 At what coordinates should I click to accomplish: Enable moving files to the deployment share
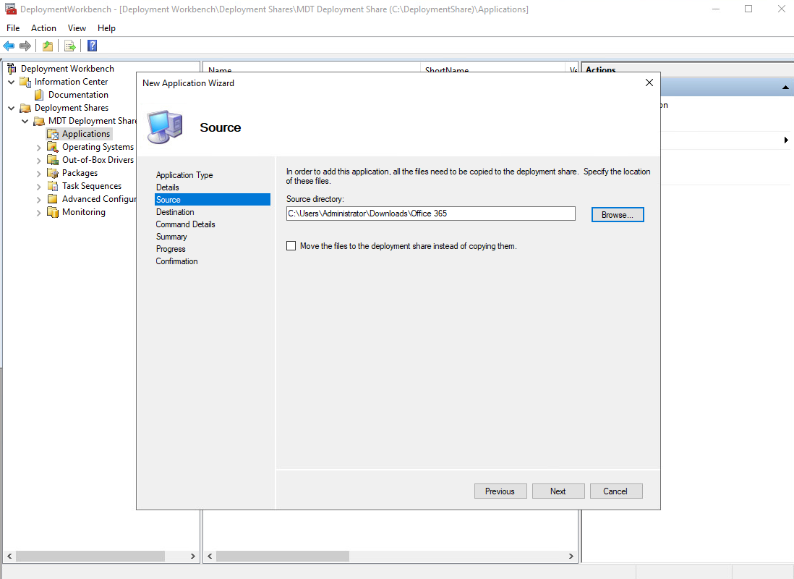291,246
